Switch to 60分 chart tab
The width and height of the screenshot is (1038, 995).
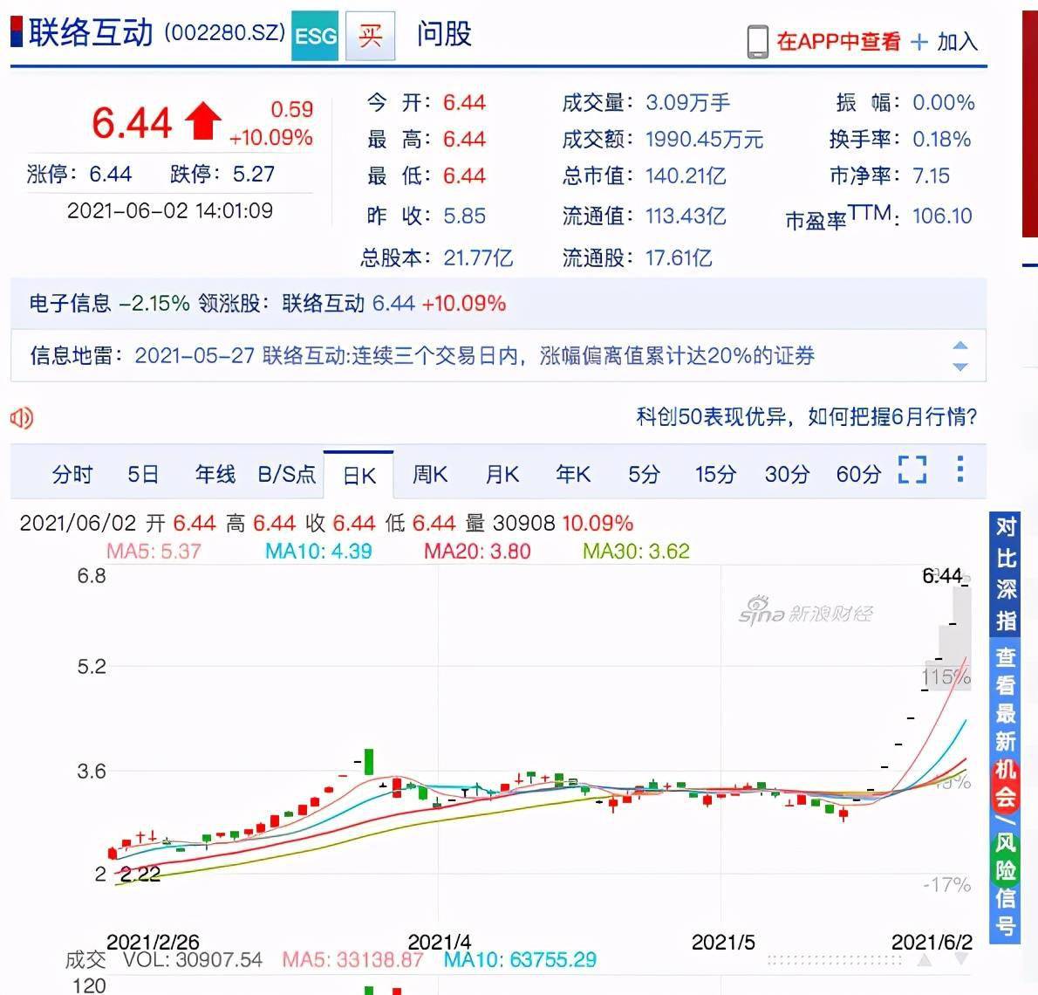858,474
